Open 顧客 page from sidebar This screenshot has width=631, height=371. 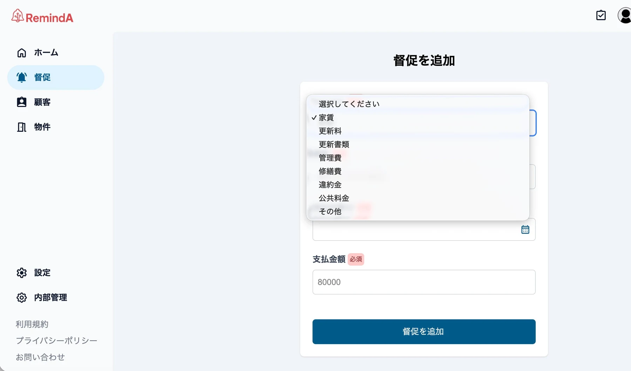pyautogui.click(x=56, y=102)
